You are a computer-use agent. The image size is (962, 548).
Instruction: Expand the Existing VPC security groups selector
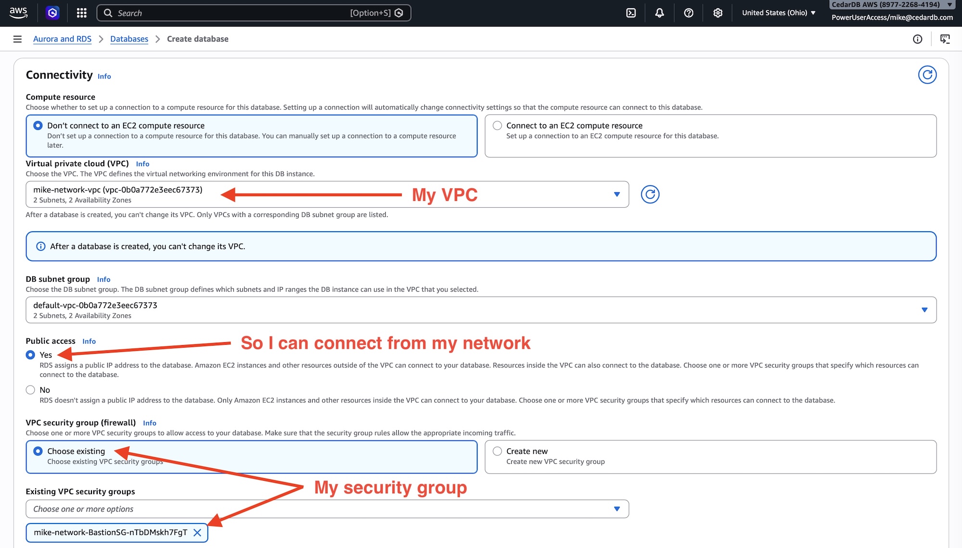point(617,509)
